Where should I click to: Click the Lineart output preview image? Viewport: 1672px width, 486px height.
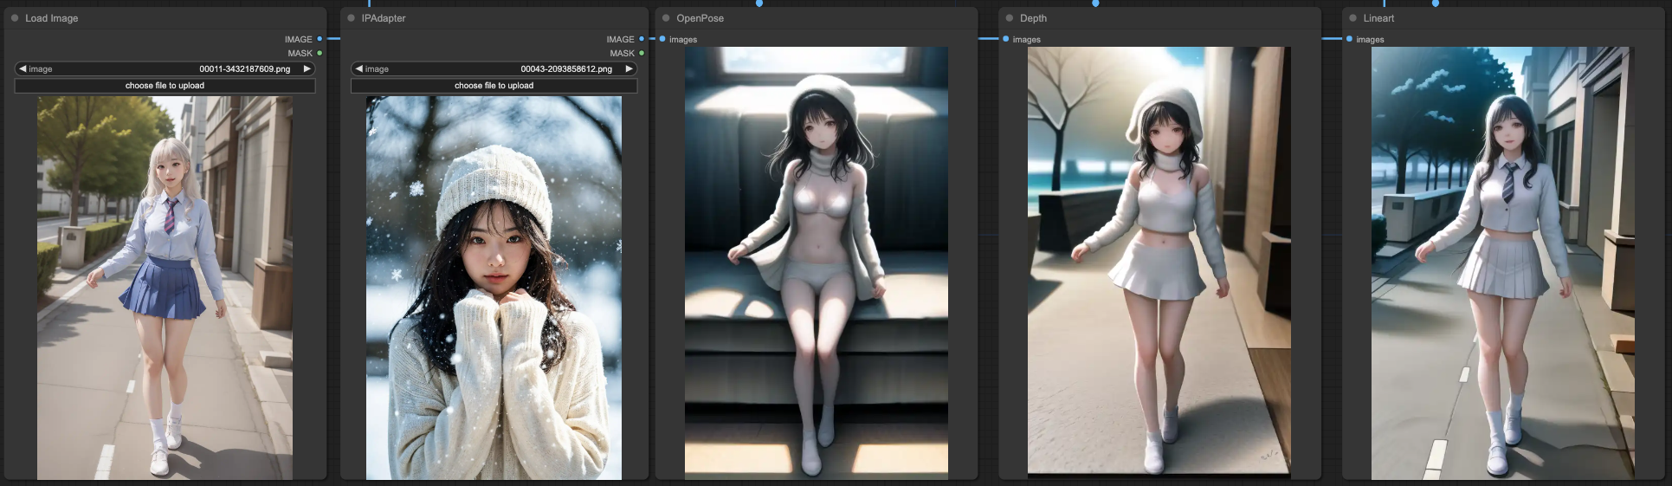click(1503, 262)
